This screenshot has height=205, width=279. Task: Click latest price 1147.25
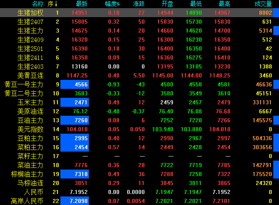[77, 75]
